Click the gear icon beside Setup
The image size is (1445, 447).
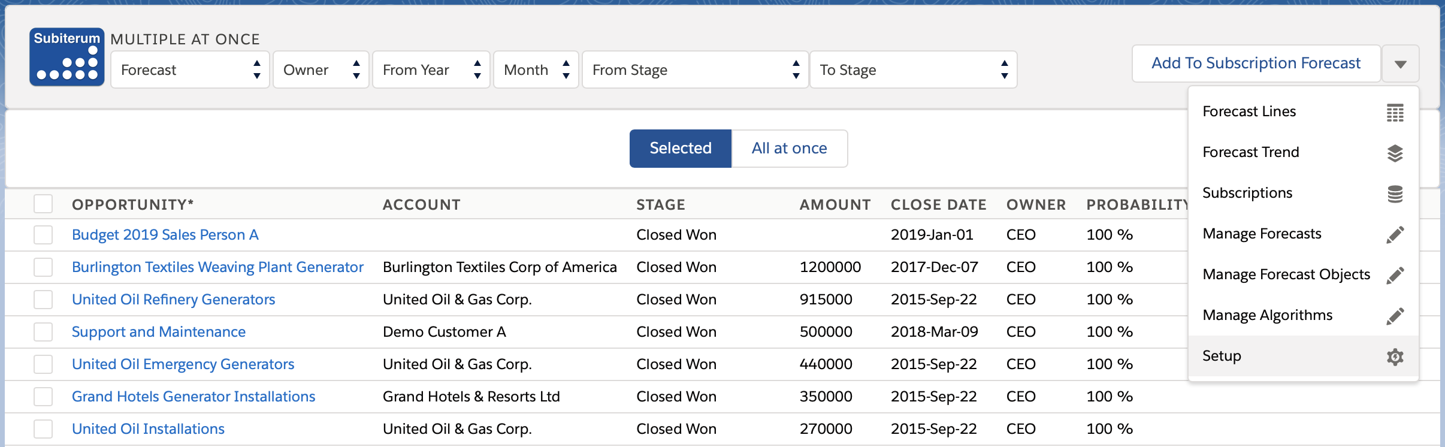[1395, 357]
